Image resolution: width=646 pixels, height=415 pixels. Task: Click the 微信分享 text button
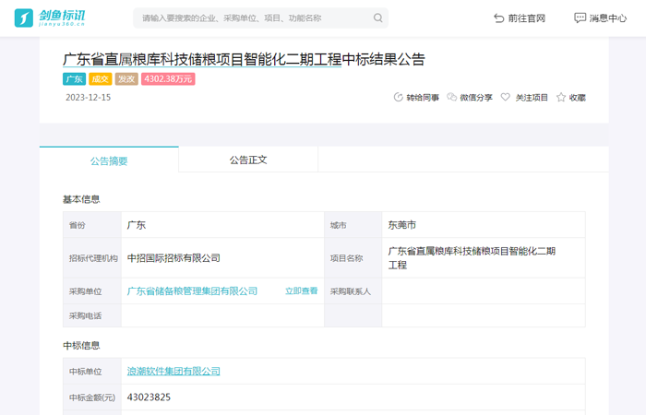pyautogui.click(x=476, y=98)
